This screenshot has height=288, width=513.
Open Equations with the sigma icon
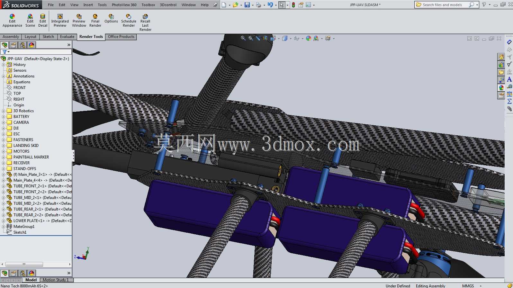[x=509, y=101]
